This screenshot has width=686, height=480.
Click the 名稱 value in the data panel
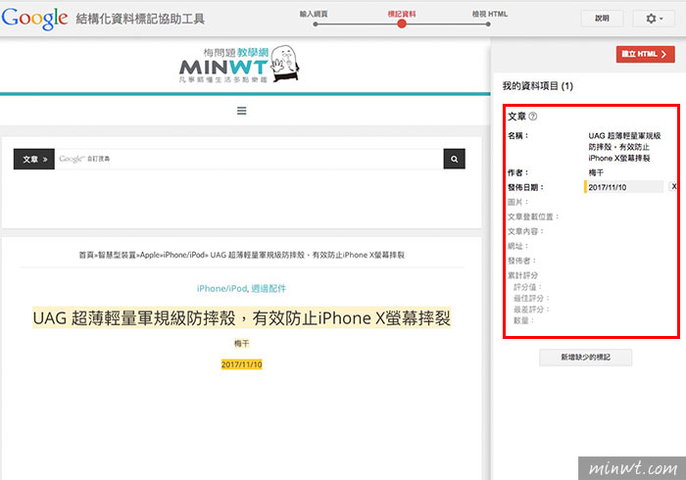624,147
